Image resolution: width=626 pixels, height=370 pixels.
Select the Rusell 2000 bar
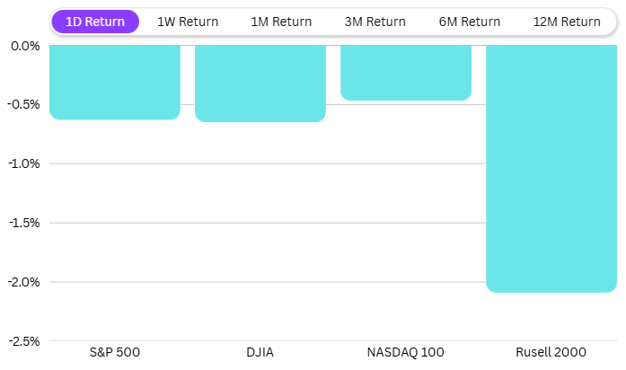(x=551, y=169)
